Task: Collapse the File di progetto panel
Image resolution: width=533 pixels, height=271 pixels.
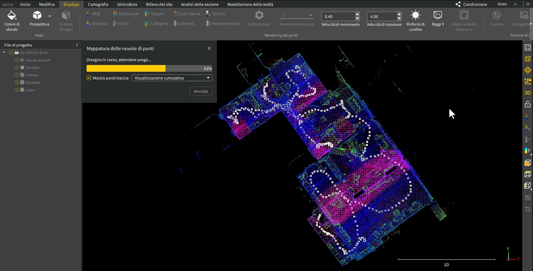Action: [77, 45]
